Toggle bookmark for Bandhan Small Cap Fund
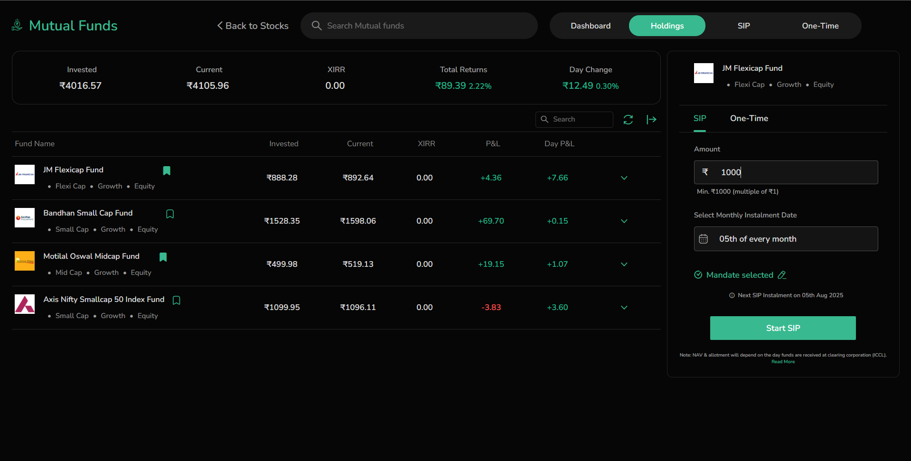Screen dimensions: 911x461 click(x=170, y=214)
